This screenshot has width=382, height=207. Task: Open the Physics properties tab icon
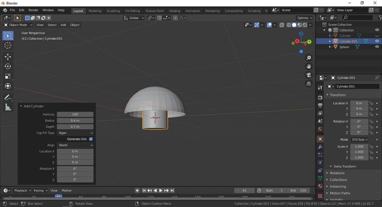320,163
